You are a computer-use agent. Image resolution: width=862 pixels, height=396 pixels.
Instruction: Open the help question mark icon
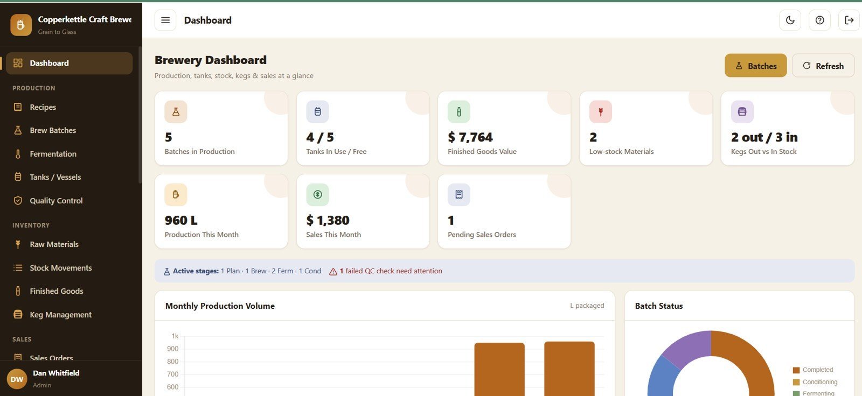819,20
